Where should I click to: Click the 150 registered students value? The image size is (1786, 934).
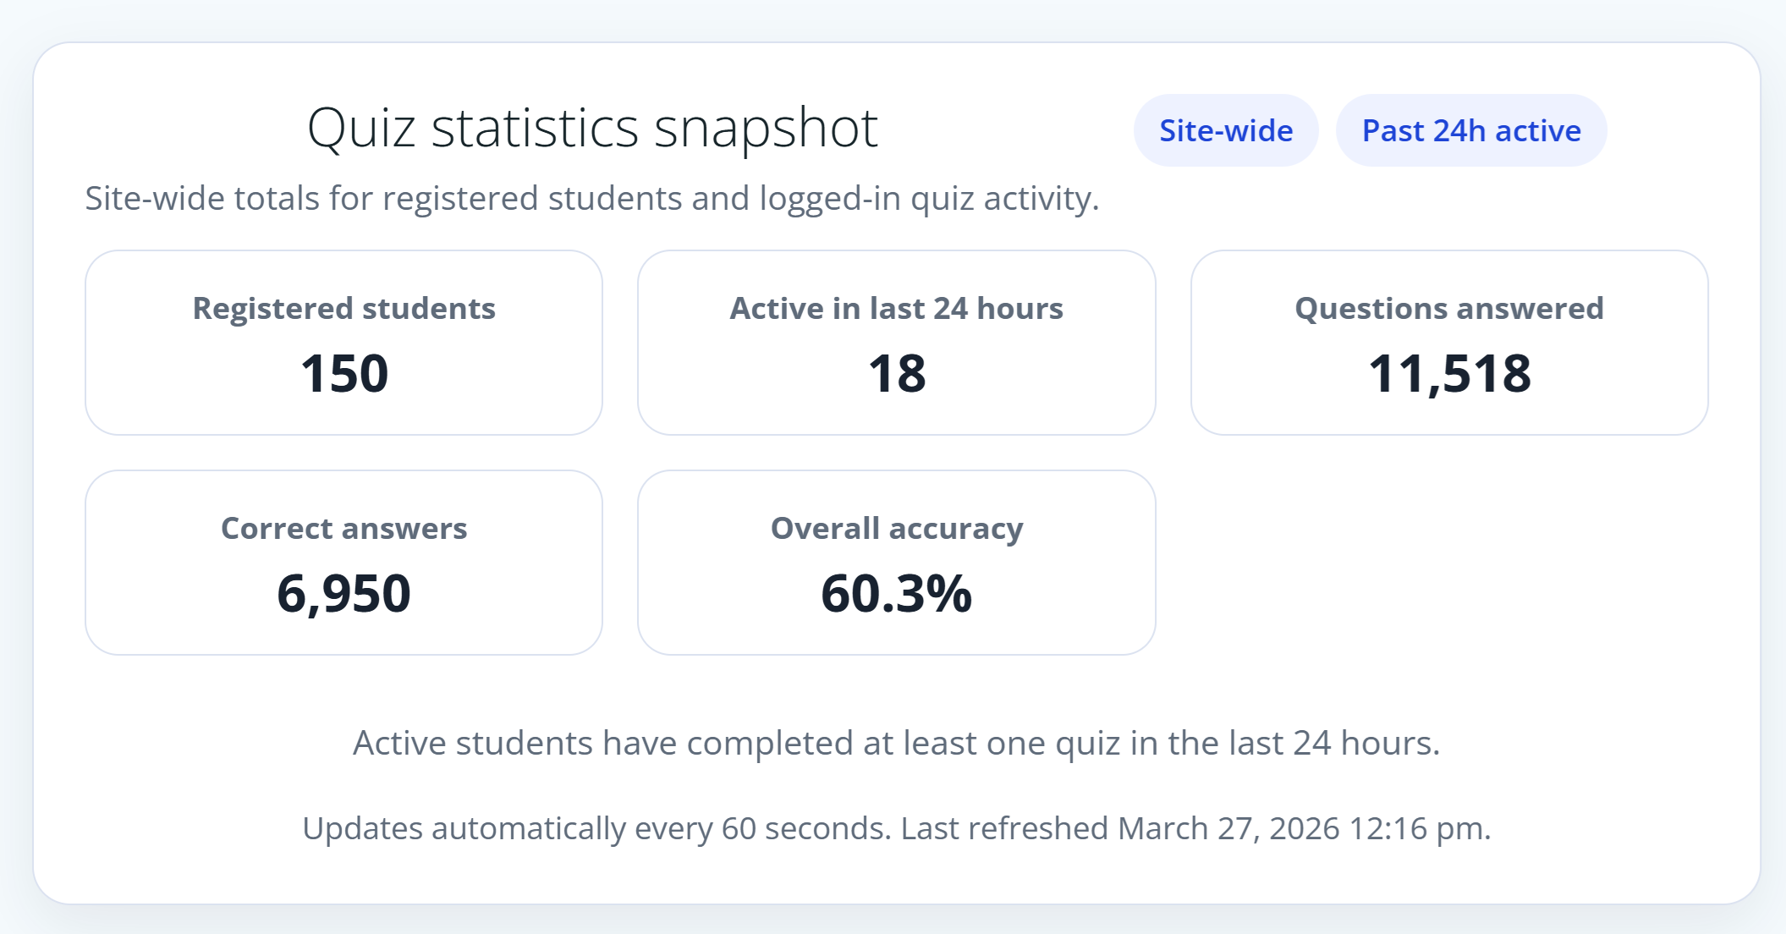coord(343,373)
